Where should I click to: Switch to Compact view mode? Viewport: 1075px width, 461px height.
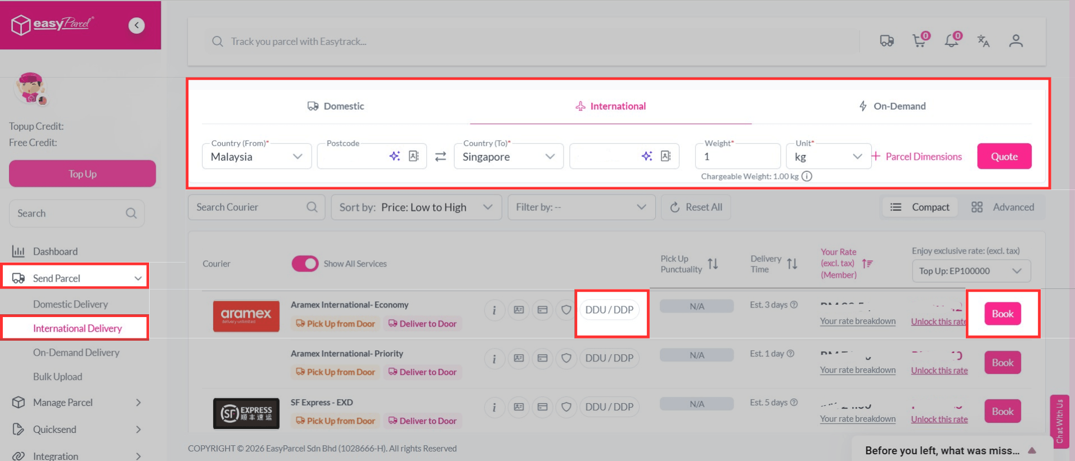coord(920,207)
